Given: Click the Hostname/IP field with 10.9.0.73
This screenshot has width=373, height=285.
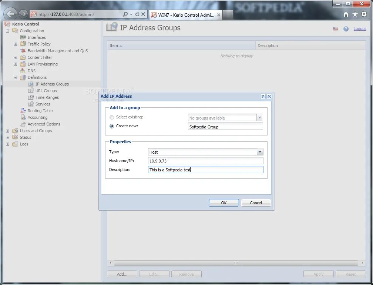Looking at the screenshot, I should point(205,161).
